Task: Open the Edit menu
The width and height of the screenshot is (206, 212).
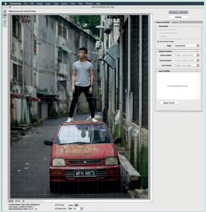Action: [32, 3]
